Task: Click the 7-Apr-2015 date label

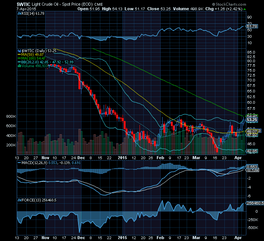Action: [x=26, y=9]
